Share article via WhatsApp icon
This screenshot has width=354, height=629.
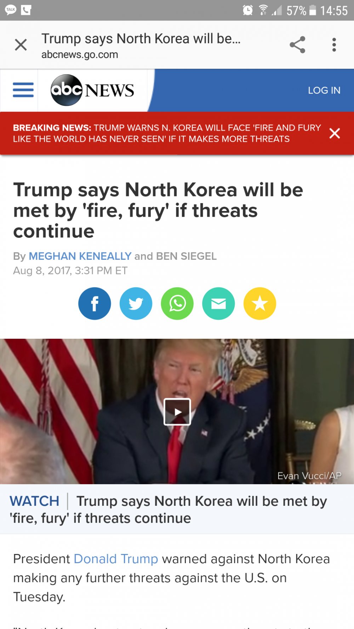[x=177, y=303]
